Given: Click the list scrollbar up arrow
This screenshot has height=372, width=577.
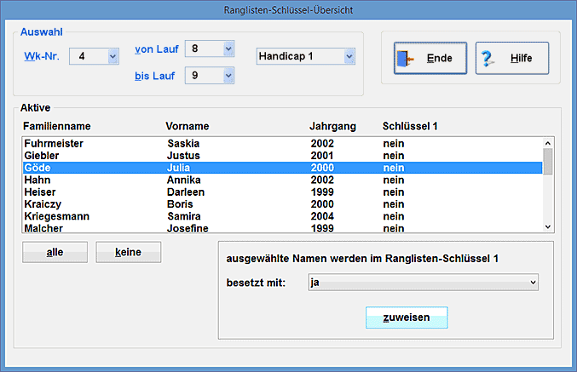Looking at the screenshot, I should [x=548, y=143].
